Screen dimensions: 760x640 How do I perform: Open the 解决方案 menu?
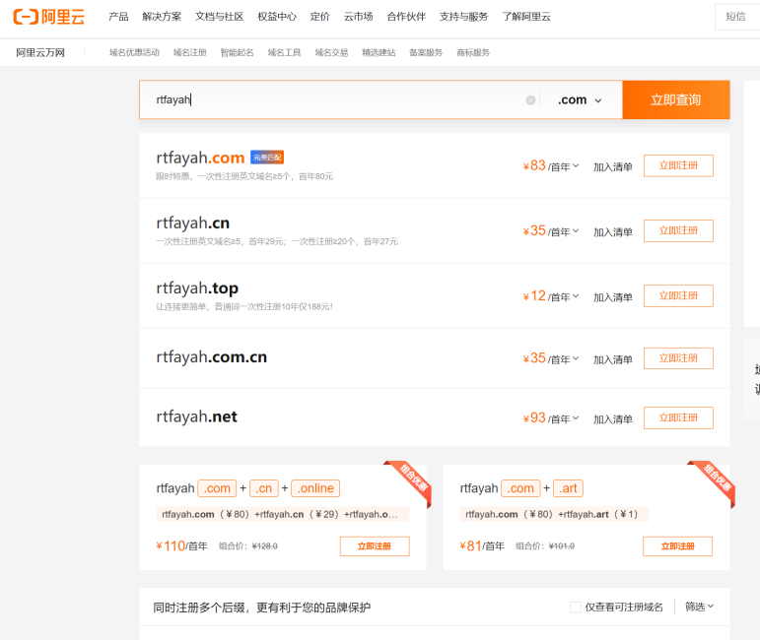click(162, 17)
